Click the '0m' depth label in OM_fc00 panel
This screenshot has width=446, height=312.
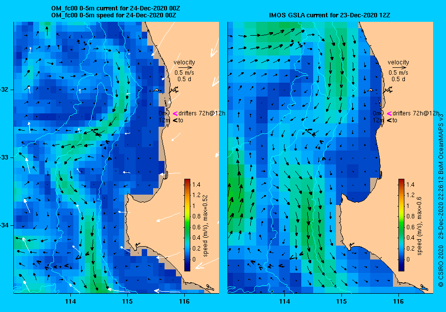162,113
